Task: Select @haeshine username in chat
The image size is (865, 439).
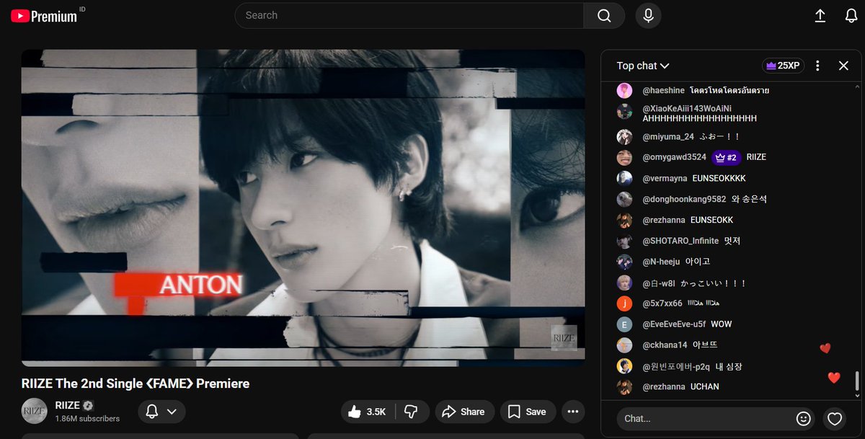Action: click(x=663, y=91)
